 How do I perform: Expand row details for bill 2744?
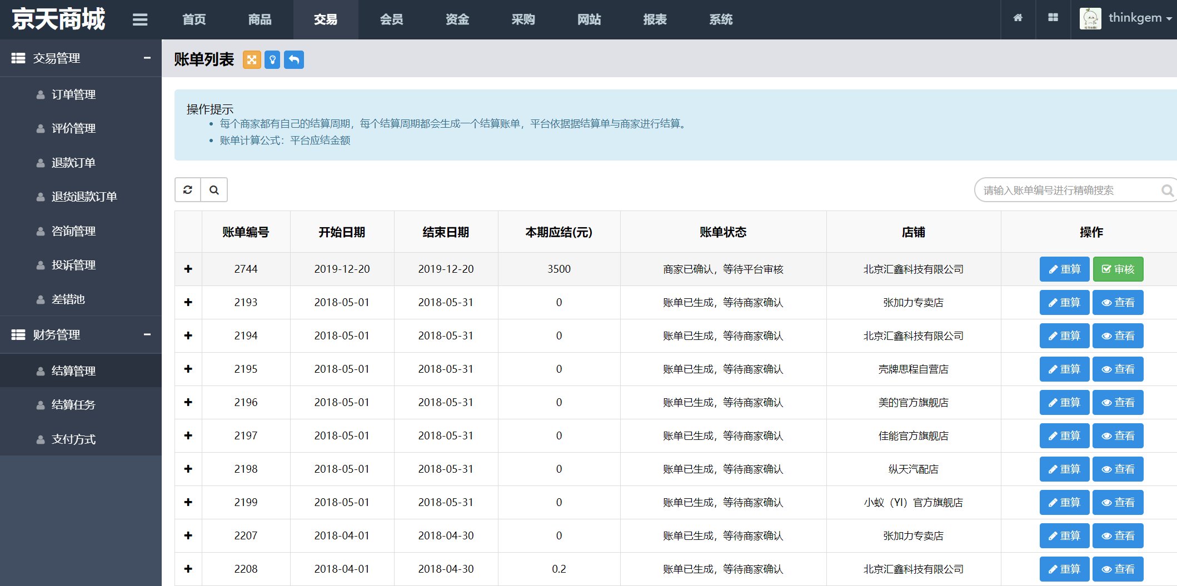[188, 269]
